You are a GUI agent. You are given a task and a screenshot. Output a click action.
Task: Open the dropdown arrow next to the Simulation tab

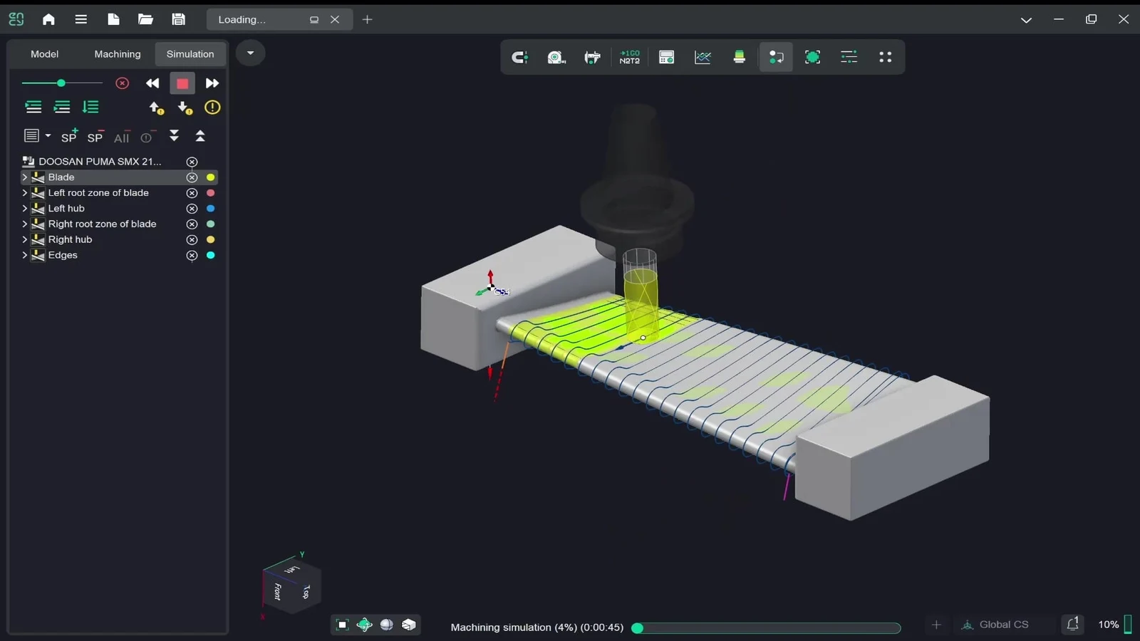point(250,53)
